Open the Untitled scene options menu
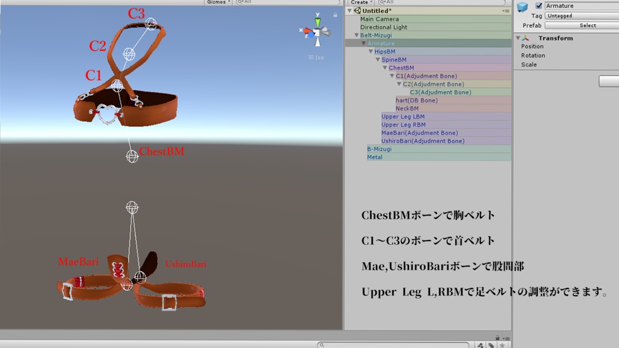Viewport: 619px width, 348px height. (506, 11)
